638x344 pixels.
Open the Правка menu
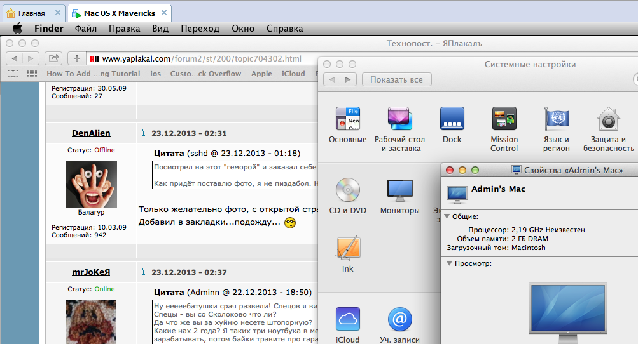tap(125, 29)
